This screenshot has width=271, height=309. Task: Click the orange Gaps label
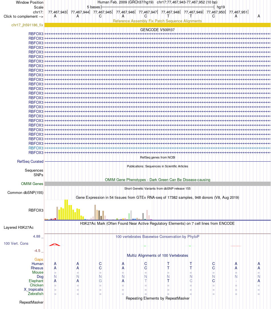point(39,259)
